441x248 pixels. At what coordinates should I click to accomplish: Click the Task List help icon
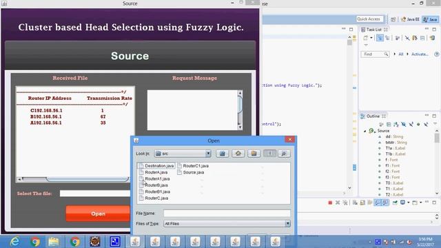click(x=436, y=54)
